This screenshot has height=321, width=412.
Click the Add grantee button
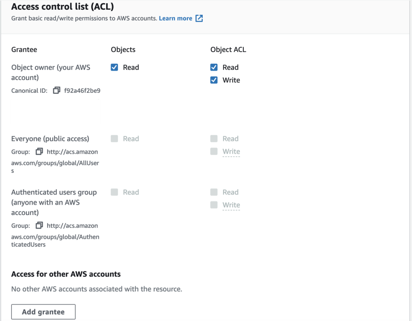(43, 311)
